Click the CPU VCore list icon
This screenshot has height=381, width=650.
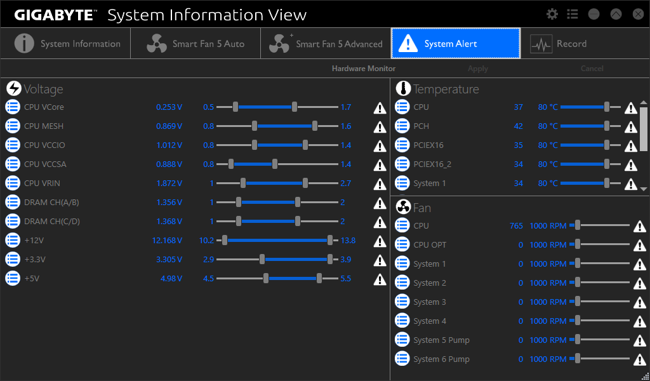pos(13,107)
